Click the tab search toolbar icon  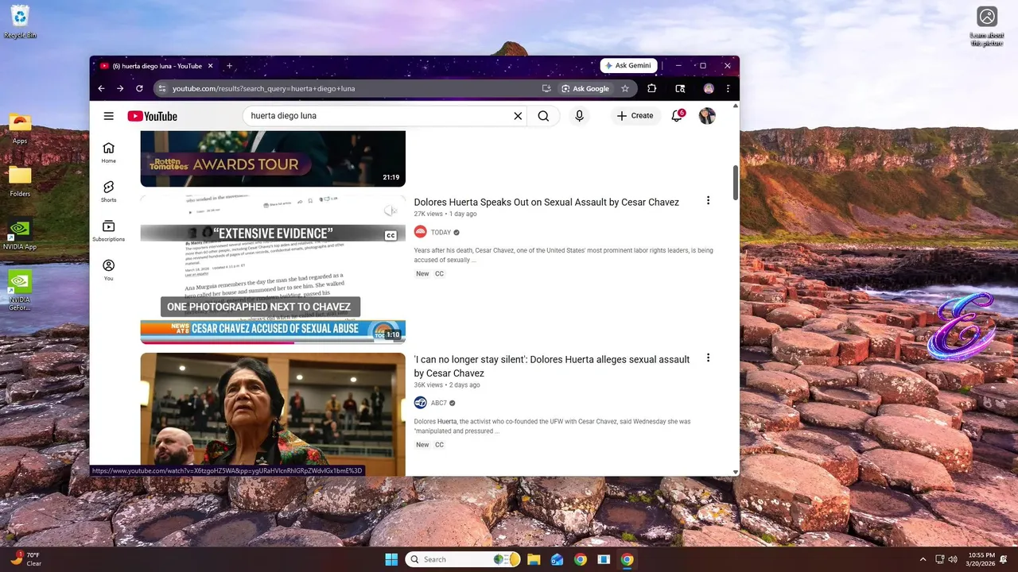(x=680, y=88)
